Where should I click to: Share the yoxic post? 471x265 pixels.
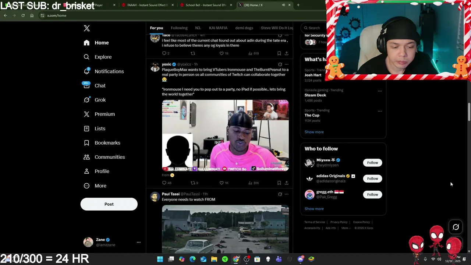287,183
